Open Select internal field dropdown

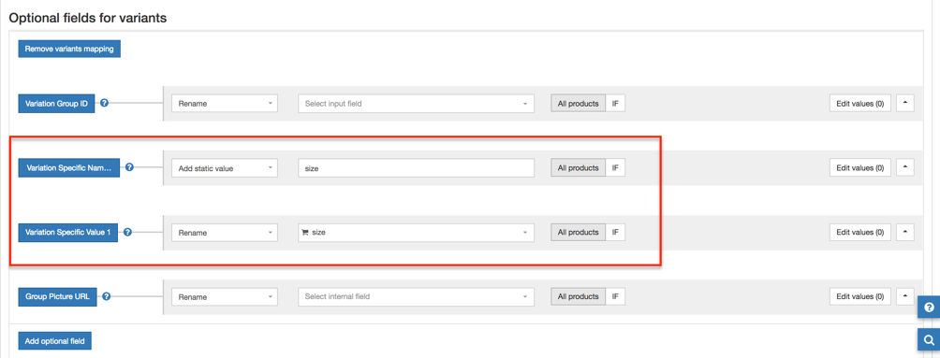pyautogui.click(x=416, y=296)
